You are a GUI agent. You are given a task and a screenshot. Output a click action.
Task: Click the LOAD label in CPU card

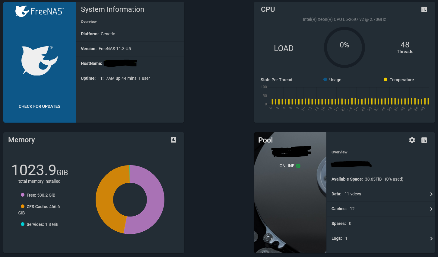click(x=284, y=48)
